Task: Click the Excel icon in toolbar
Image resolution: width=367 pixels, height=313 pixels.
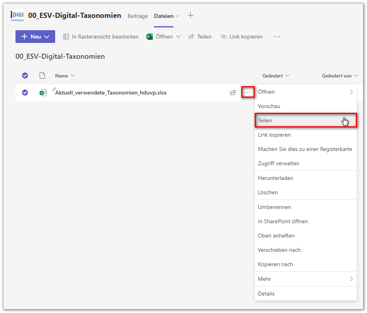Action: 150,37
